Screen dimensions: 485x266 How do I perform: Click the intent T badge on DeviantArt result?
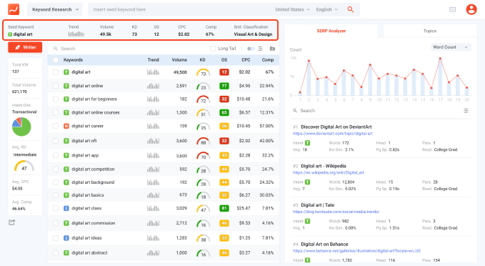(x=307, y=143)
